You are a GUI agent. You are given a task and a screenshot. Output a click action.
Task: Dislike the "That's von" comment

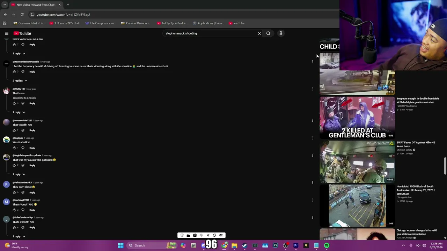tap(23, 103)
